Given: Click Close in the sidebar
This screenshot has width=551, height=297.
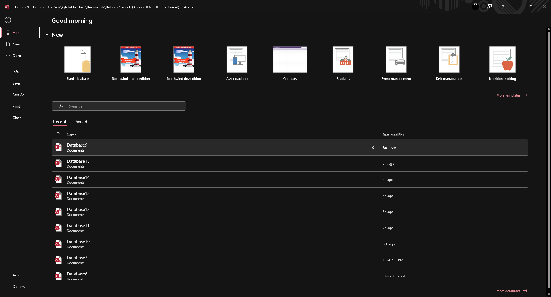Looking at the screenshot, I should [20, 118].
